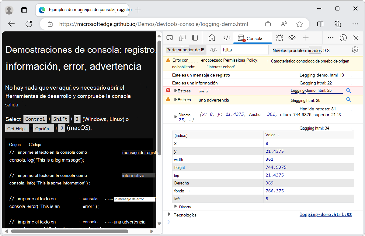Image resolution: width=365 pixels, height=236 pixels.
Task: Click the address bar URL
Action: click(154, 24)
